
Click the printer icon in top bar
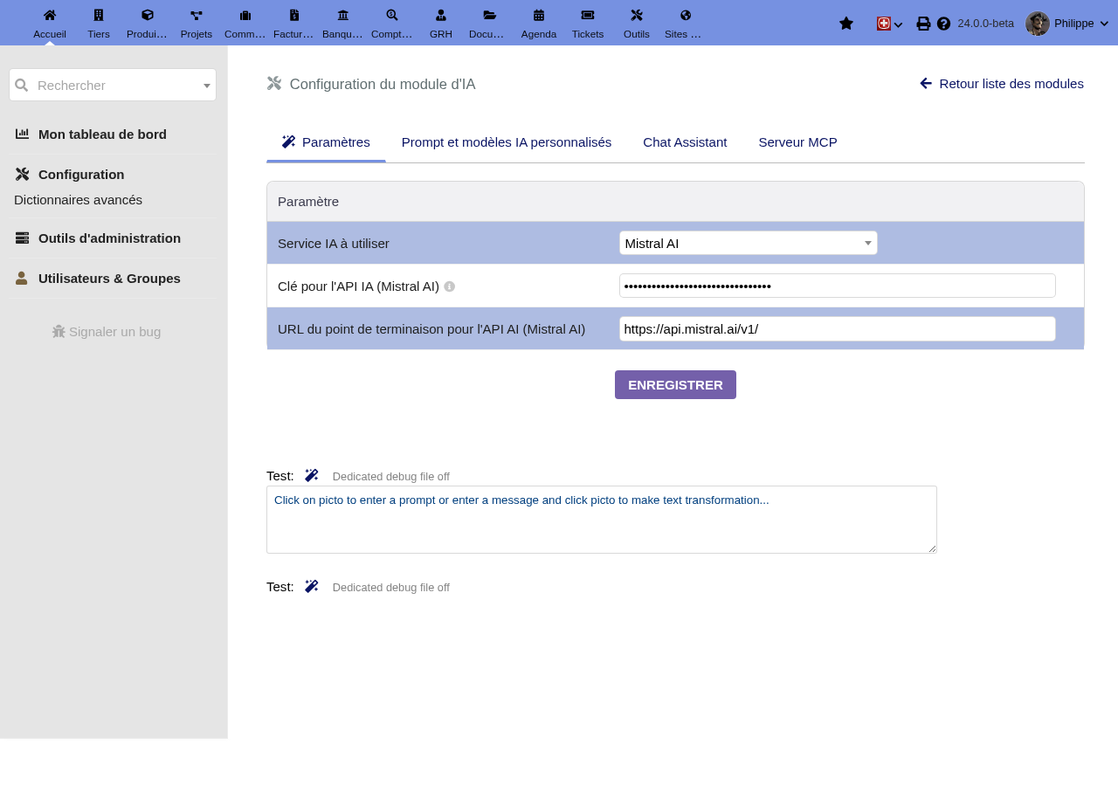click(923, 24)
